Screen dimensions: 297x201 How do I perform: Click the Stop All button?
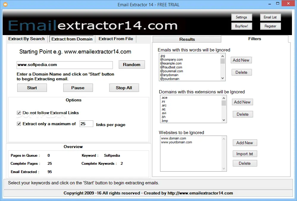tap(124, 88)
